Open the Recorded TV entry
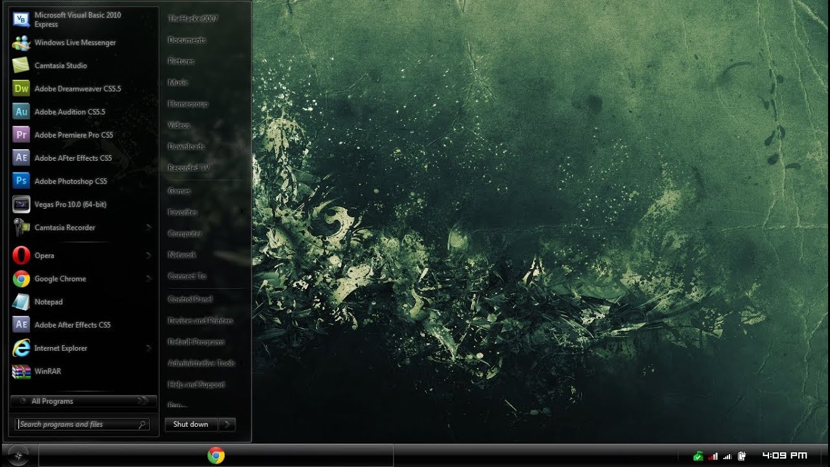 (x=188, y=168)
